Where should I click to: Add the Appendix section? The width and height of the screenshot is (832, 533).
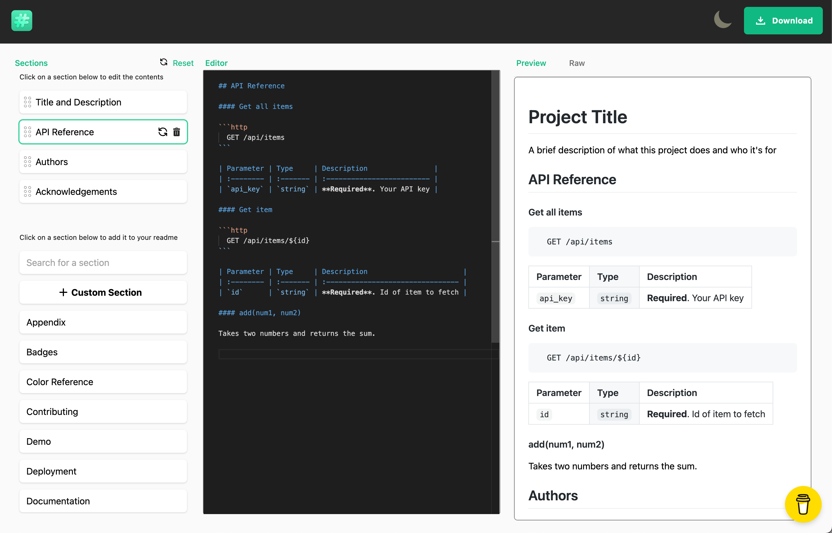tap(103, 322)
